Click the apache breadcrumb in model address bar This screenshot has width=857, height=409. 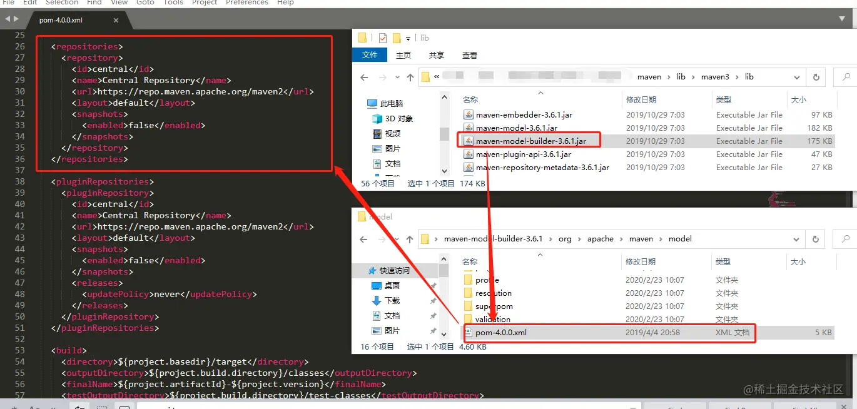pyautogui.click(x=601, y=239)
